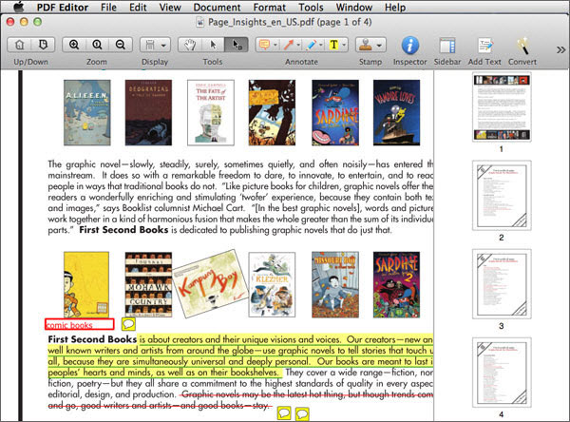The width and height of the screenshot is (570, 422).
Task: Choose the note comment annotation tool
Action: point(264,45)
